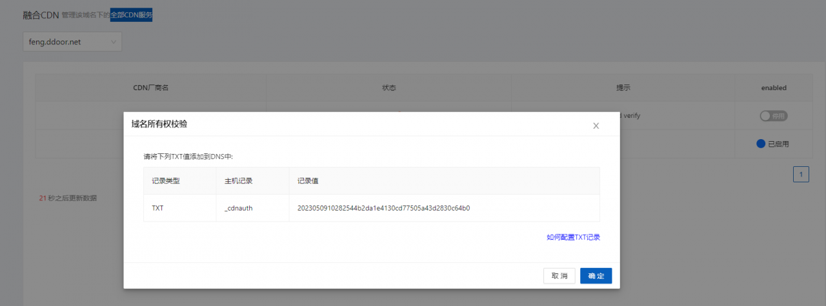Click the 状态 column header
The image size is (826, 306).
(388, 88)
